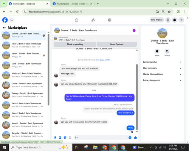Open the Olivia Studio 1 Bath Apartment chat
189x151 pixels.
[23, 85]
